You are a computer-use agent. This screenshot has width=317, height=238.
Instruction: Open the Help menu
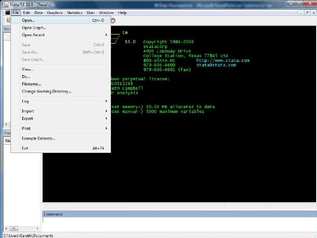[122, 13]
